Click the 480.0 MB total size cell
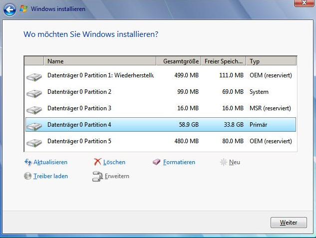Viewport: 316px width, 238px height. pyautogui.click(x=186, y=141)
